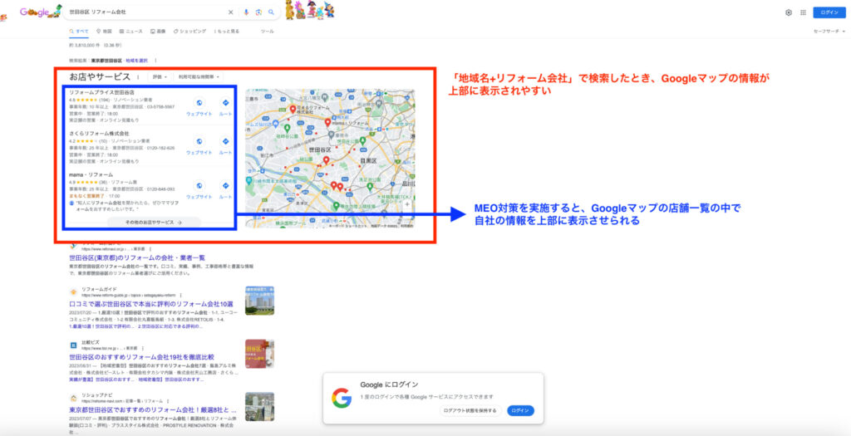Click the magnifying glass search icon
The height and width of the screenshot is (436, 851).
[271, 12]
